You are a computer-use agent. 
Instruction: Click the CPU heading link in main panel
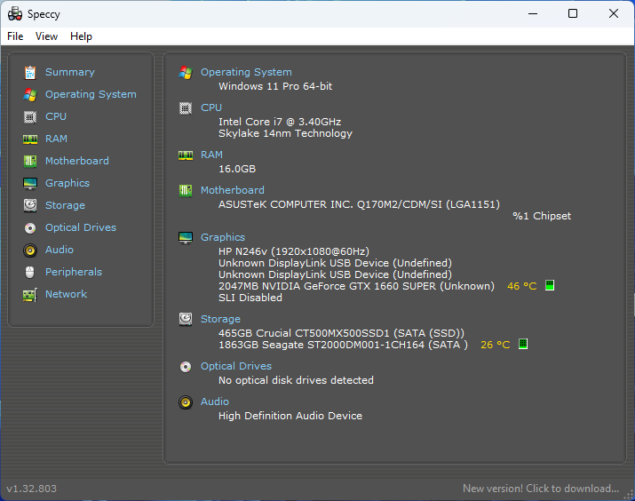coord(211,107)
